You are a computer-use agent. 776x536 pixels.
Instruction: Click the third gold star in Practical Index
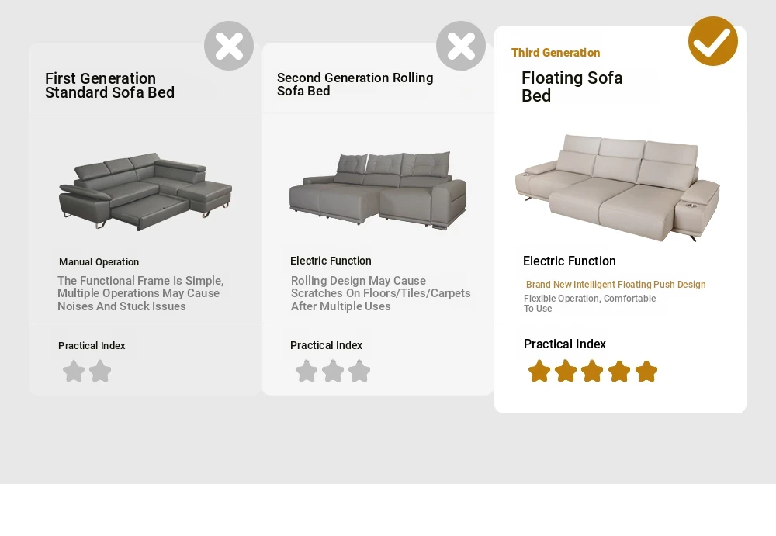tap(592, 372)
